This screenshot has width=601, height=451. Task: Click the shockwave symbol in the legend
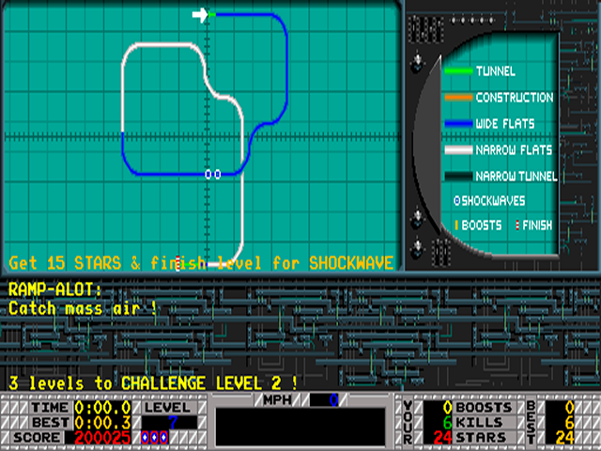[457, 200]
